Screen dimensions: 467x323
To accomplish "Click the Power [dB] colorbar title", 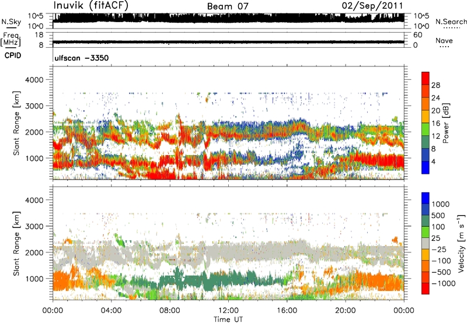I will click(445, 123).
